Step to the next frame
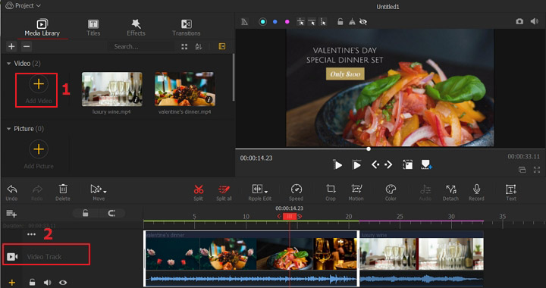546x288 pixels. click(388, 164)
